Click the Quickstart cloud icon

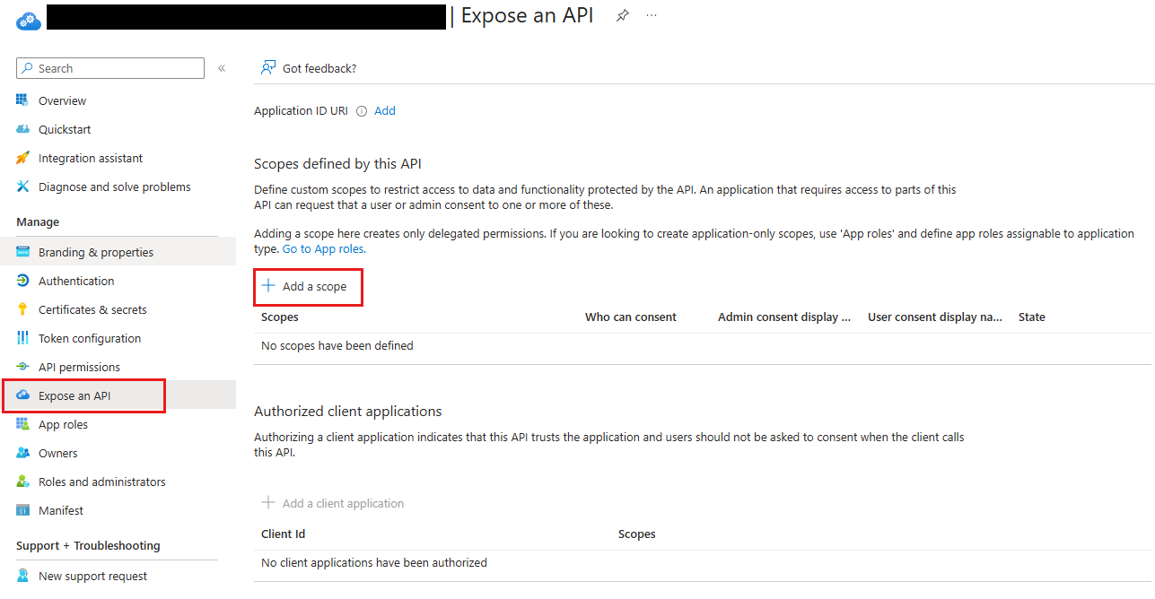23,129
